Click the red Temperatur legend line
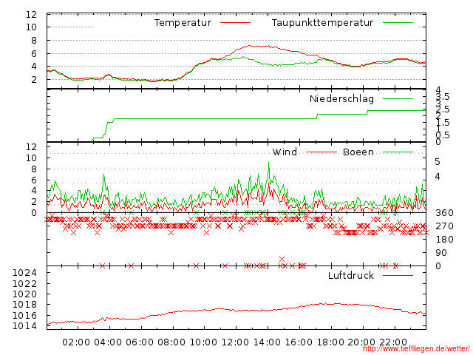 coord(235,23)
